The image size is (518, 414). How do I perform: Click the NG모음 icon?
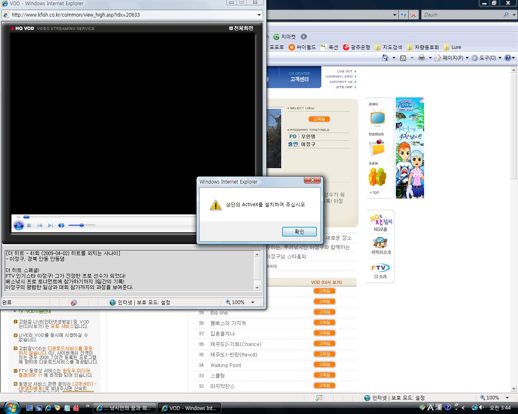click(x=380, y=223)
